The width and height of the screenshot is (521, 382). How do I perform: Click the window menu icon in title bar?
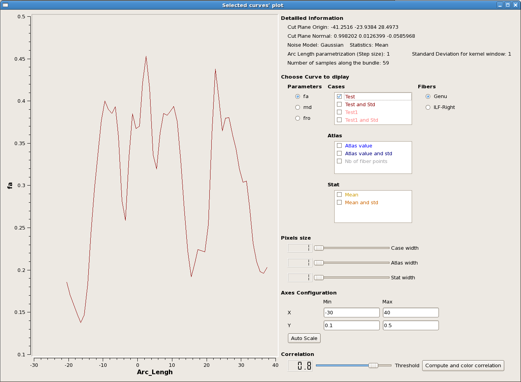click(x=5, y=5)
